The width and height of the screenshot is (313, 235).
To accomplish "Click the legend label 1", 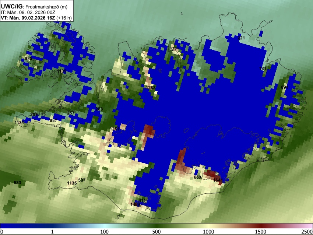I will [52, 232].
